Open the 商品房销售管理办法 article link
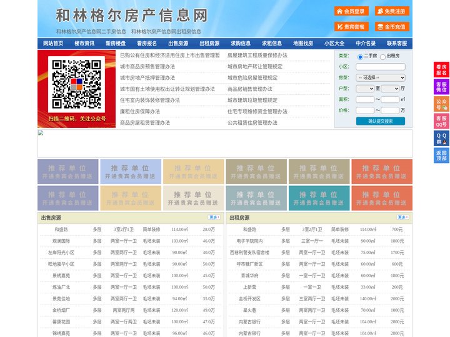Viewport: 450px width, 337px height. tap(250, 89)
